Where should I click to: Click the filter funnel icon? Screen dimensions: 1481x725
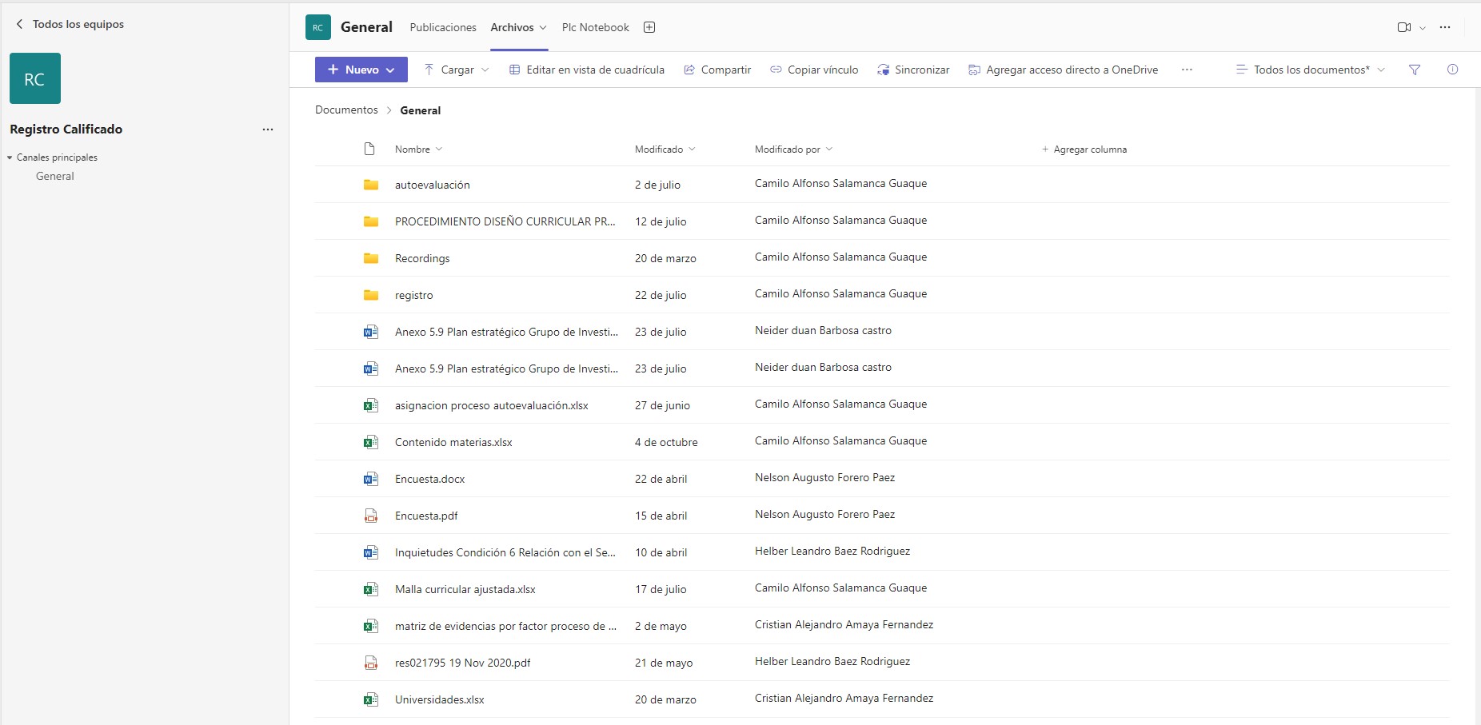[1414, 70]
